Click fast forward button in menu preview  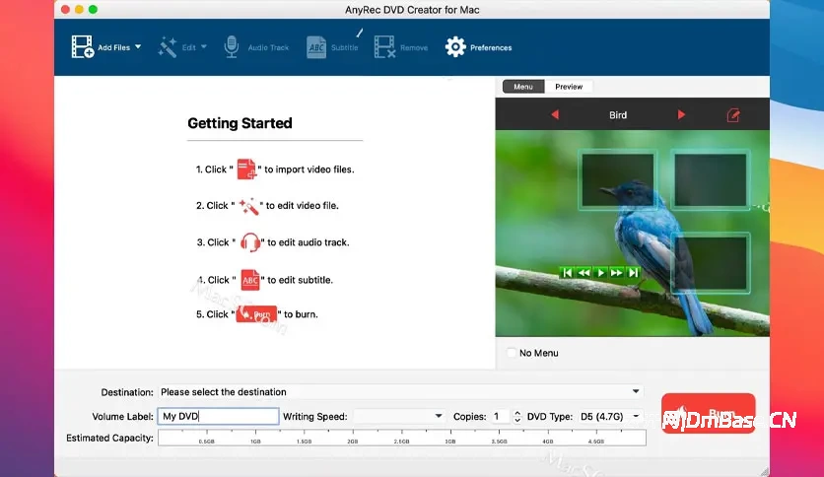click(x=616, y=272)
